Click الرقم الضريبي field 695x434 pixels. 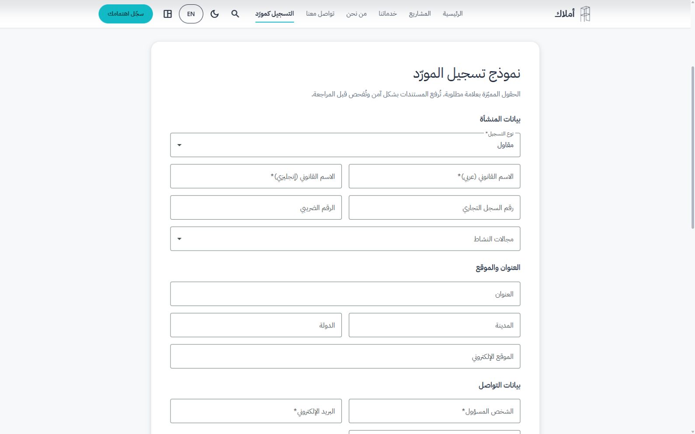pos(256,208)
